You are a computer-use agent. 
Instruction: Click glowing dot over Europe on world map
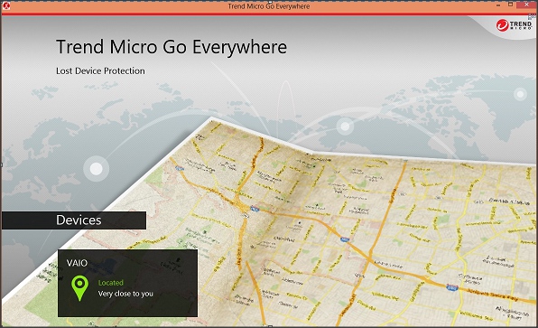click(96, 169)
